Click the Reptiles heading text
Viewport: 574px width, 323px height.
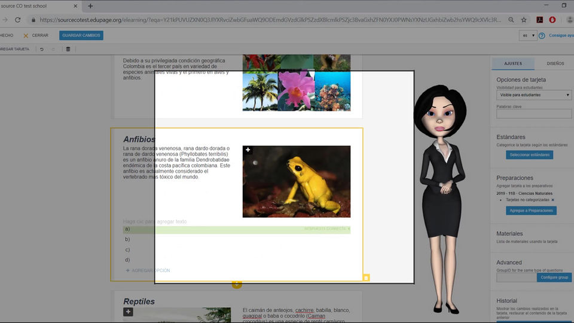pyautogui.click(x=139, y=301)
